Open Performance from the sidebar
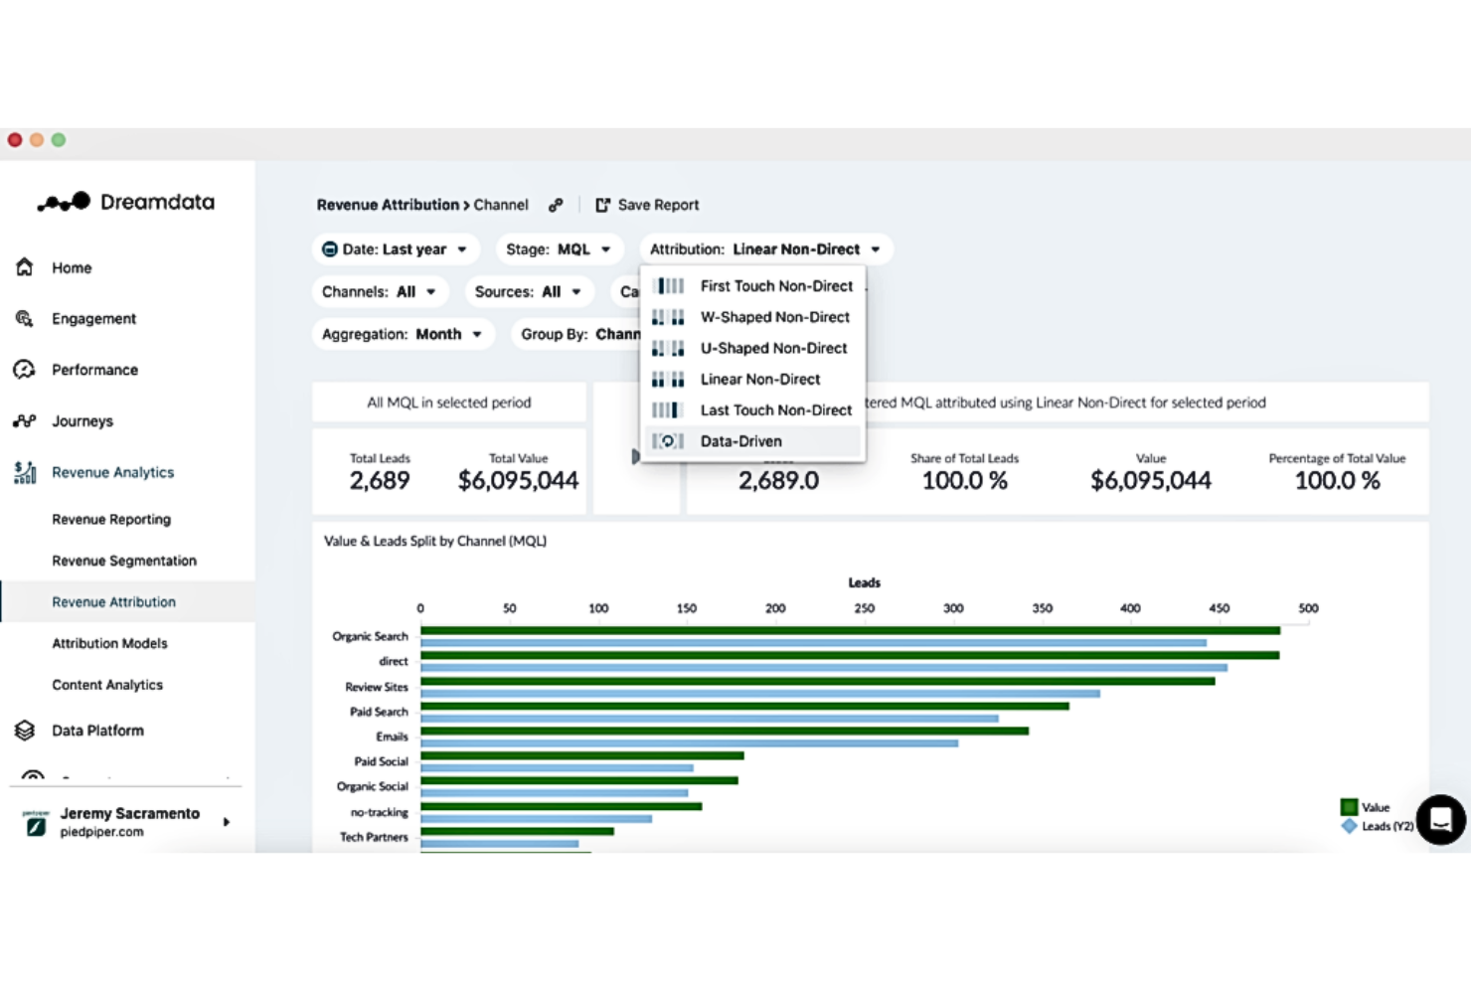This screenshot has width=1471, height=981. coord(94,369)
